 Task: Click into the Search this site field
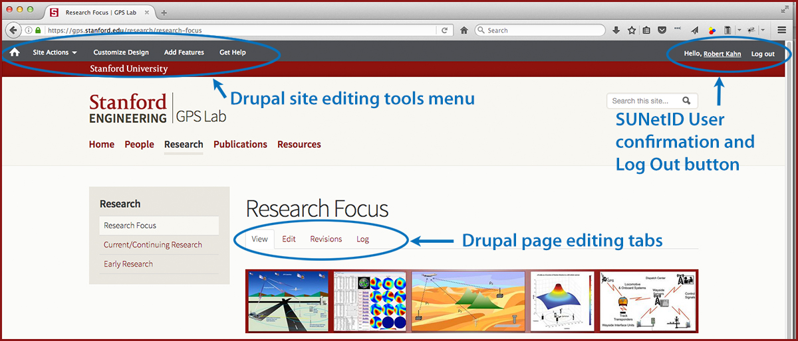[642, 101]
